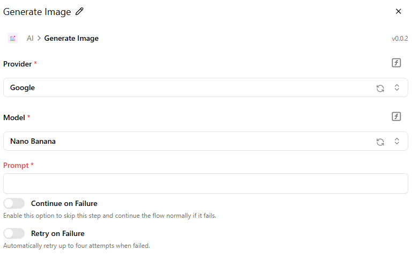Viewport: 413px width, 280px height.
Task: Open the Provider dropdown showing Google
Action: 188,87
